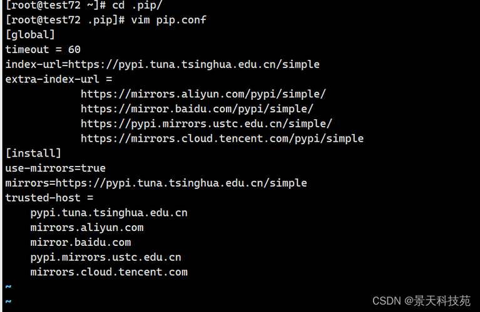Click trusted host mirrors.cloud.tencent.com entry
The width and height of the screenshot is (480, 312).
tap(109, 272)
